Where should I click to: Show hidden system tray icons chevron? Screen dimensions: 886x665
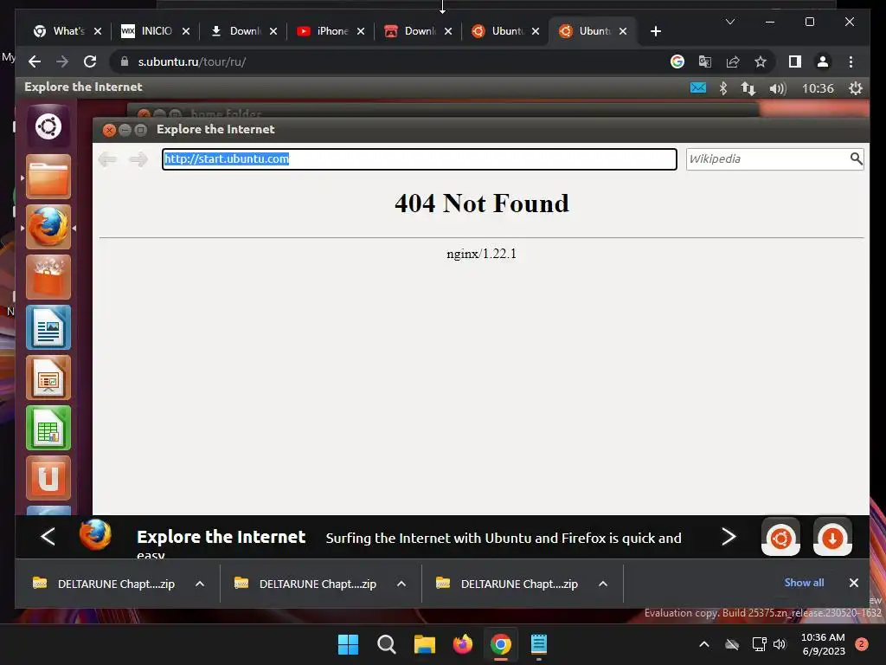(704, 644)
